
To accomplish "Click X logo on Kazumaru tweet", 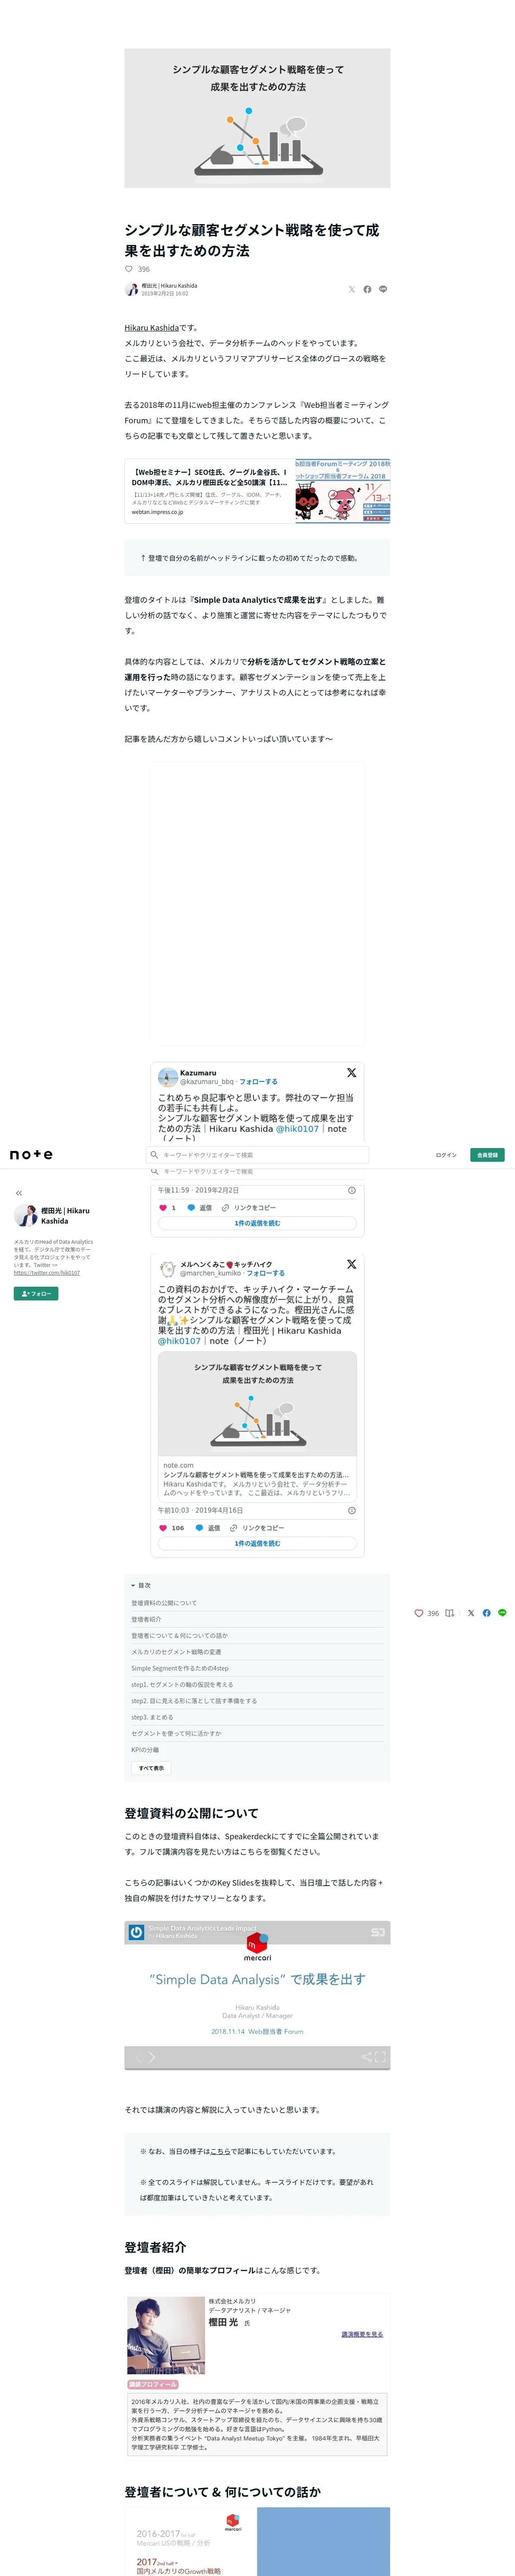I will click(x=351, y=1073).
